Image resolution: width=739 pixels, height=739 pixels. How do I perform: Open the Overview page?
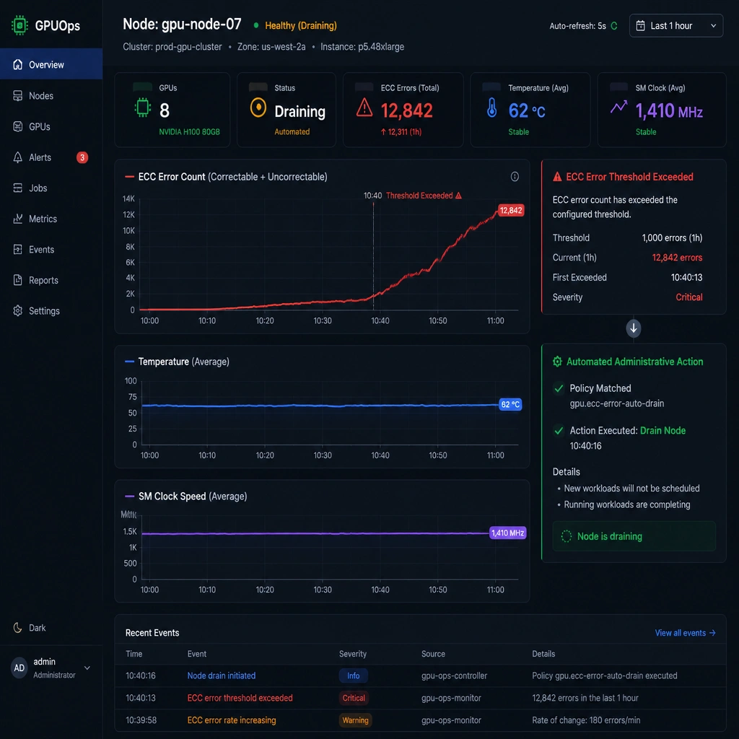51,64
